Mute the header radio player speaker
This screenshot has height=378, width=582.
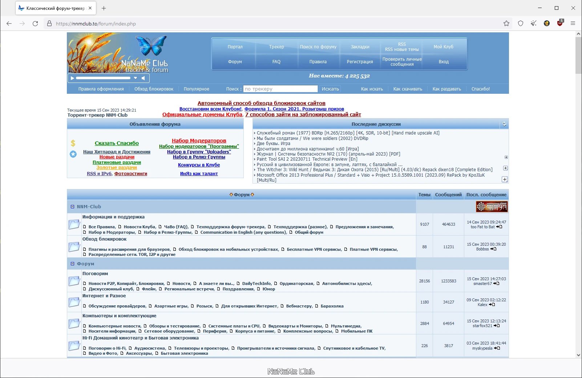pyautogui.click(x=144, y=78)
